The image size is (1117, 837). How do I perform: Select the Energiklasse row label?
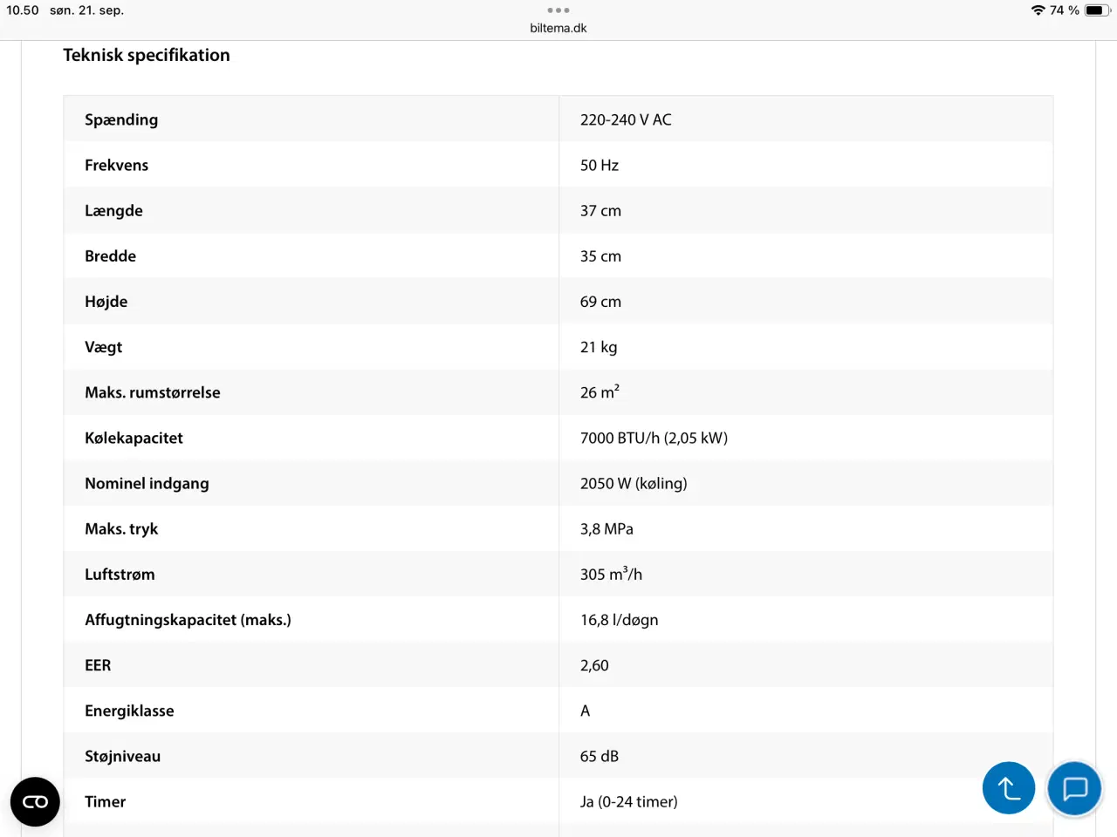[129, 711]
